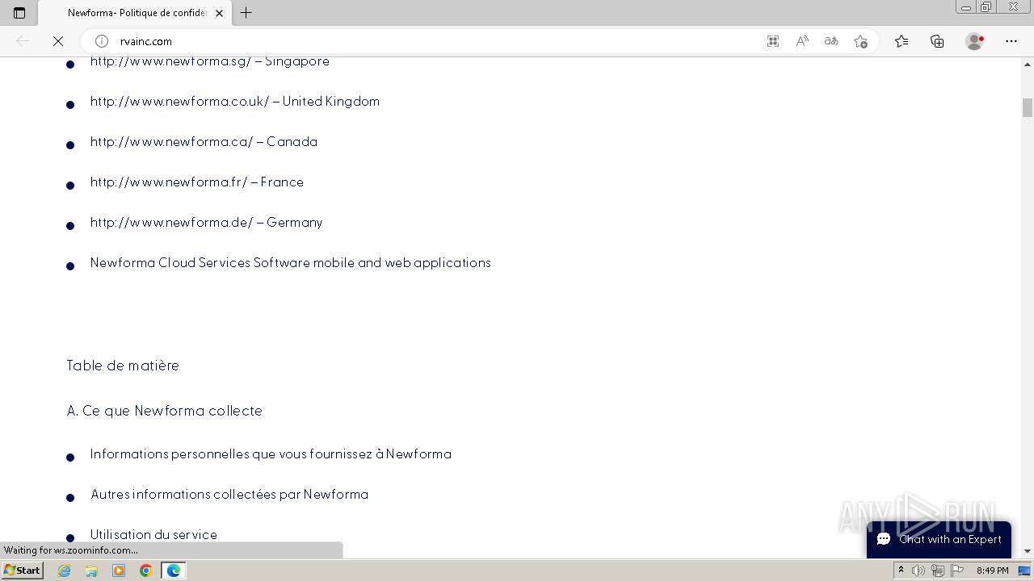Open File Explorer from taskbar
Image resolution: width=1034 pixels, height=581 pixels.
point(91,571)
